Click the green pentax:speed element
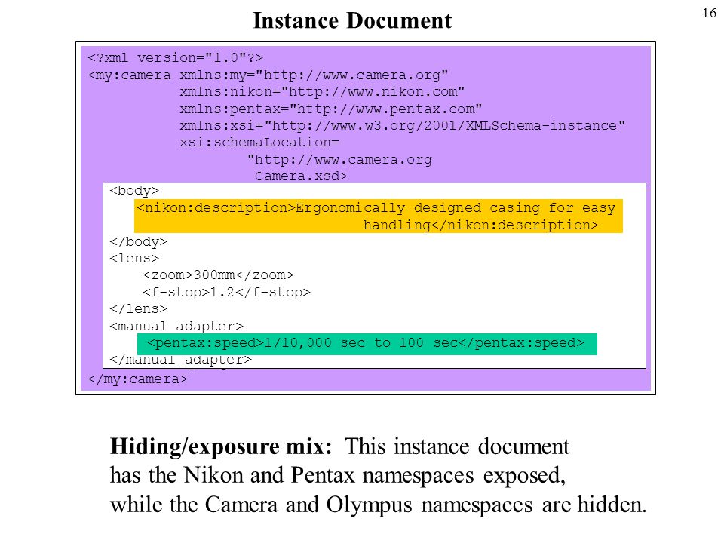The height and width of the screenshot is (543, 724). pyautogui.click(x=366, y=343)
